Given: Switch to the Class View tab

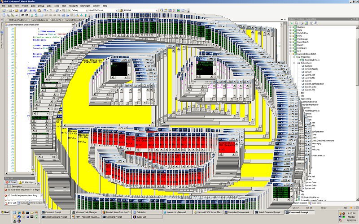Looking at the screenshot, I should [x=315, y=203].
